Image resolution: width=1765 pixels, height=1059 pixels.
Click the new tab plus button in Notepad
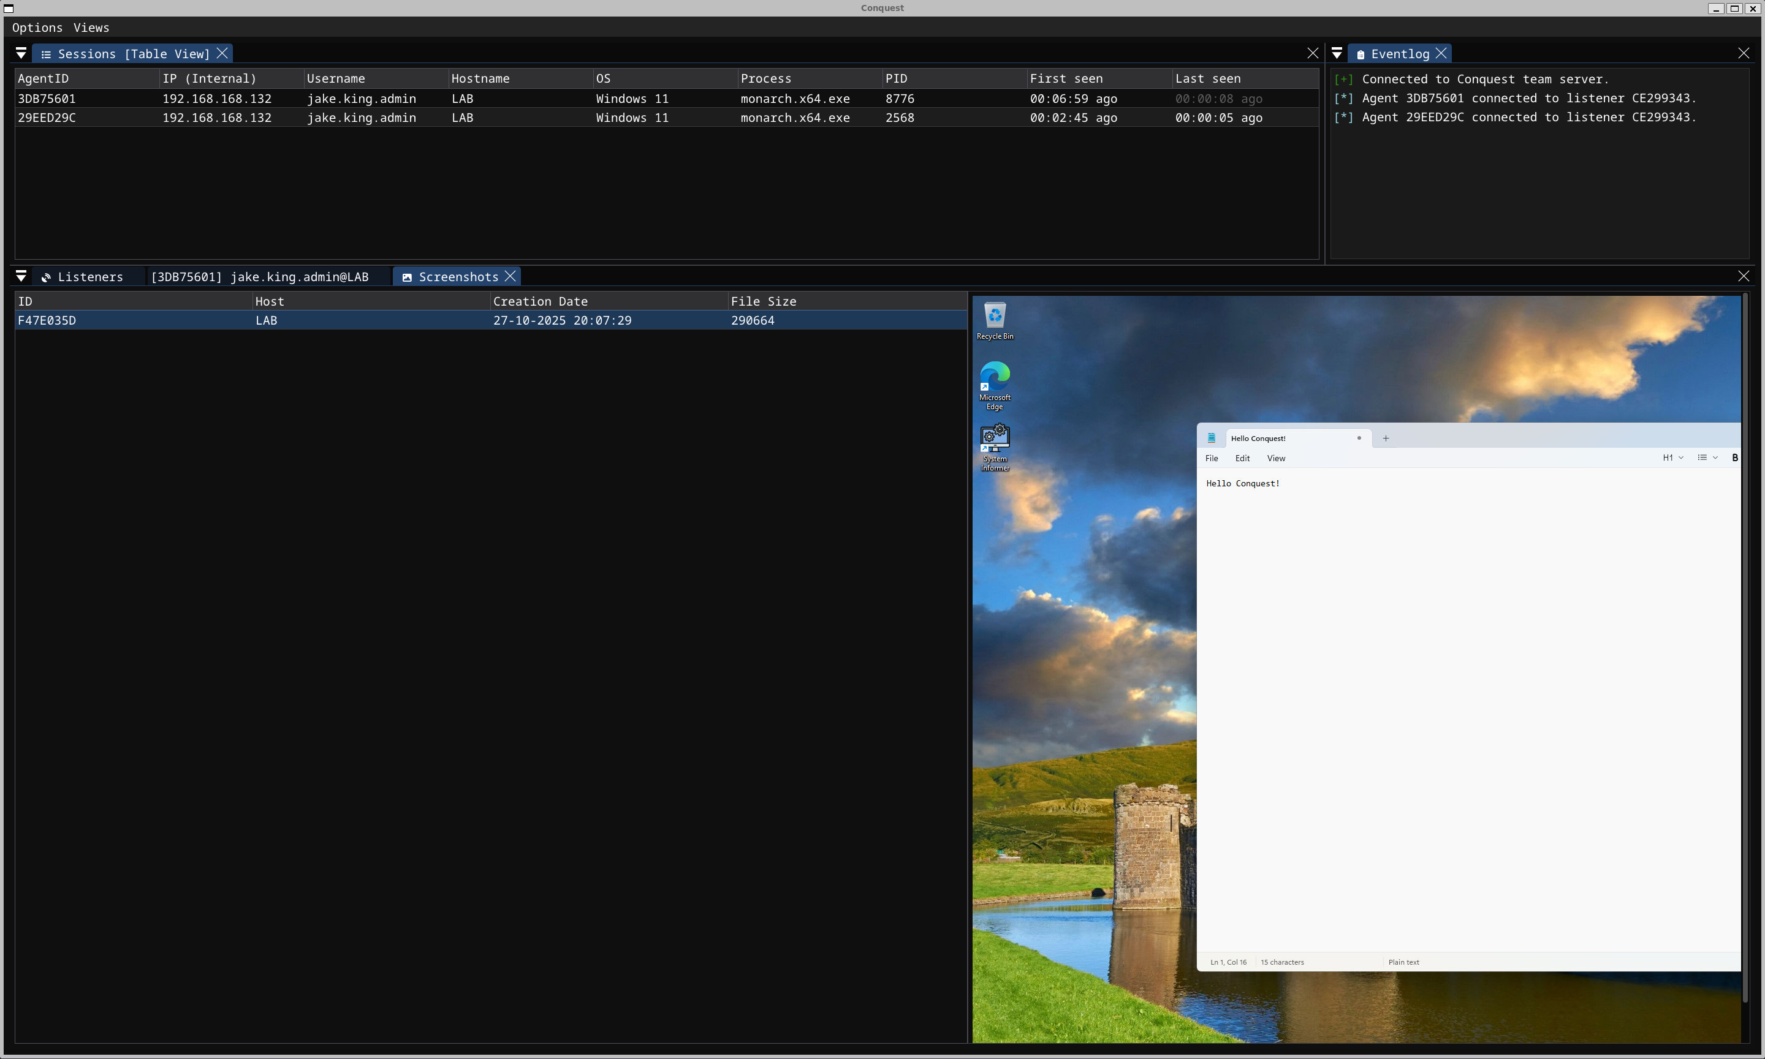pyautogui.click(x=1384, y=437)
